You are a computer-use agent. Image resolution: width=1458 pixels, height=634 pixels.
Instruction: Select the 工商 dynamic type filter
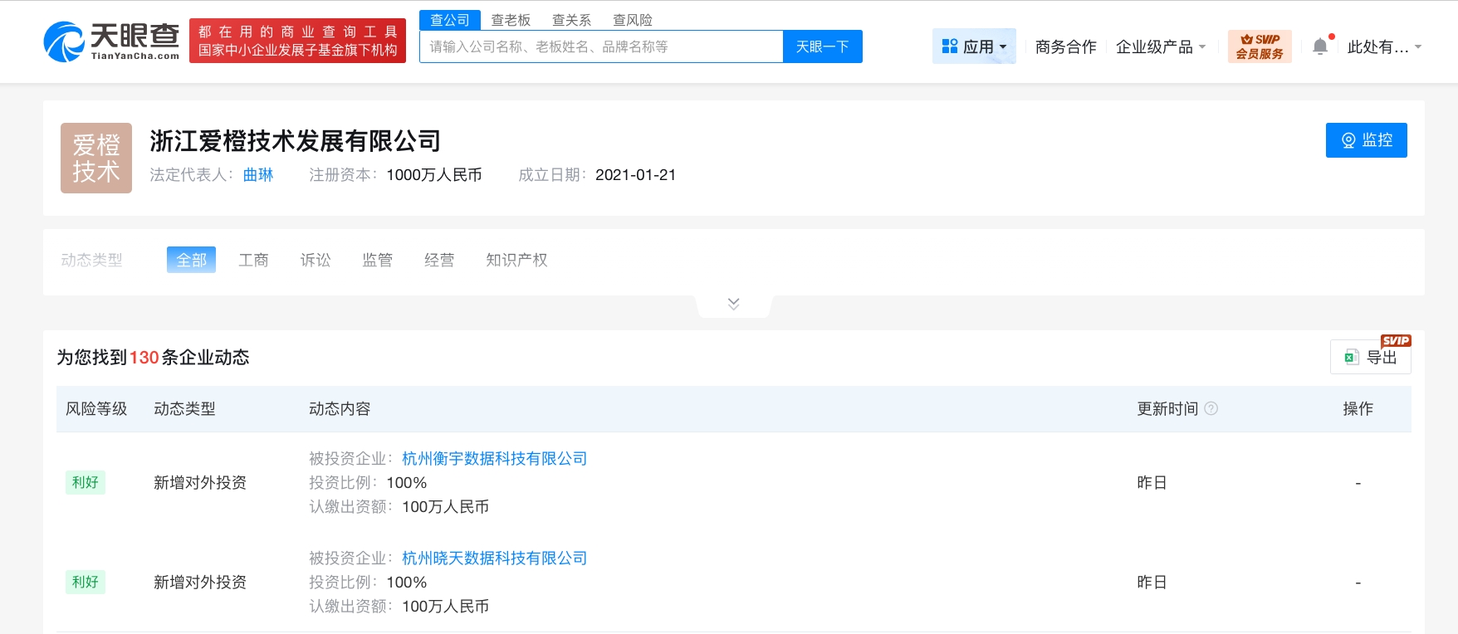(253, 260)
